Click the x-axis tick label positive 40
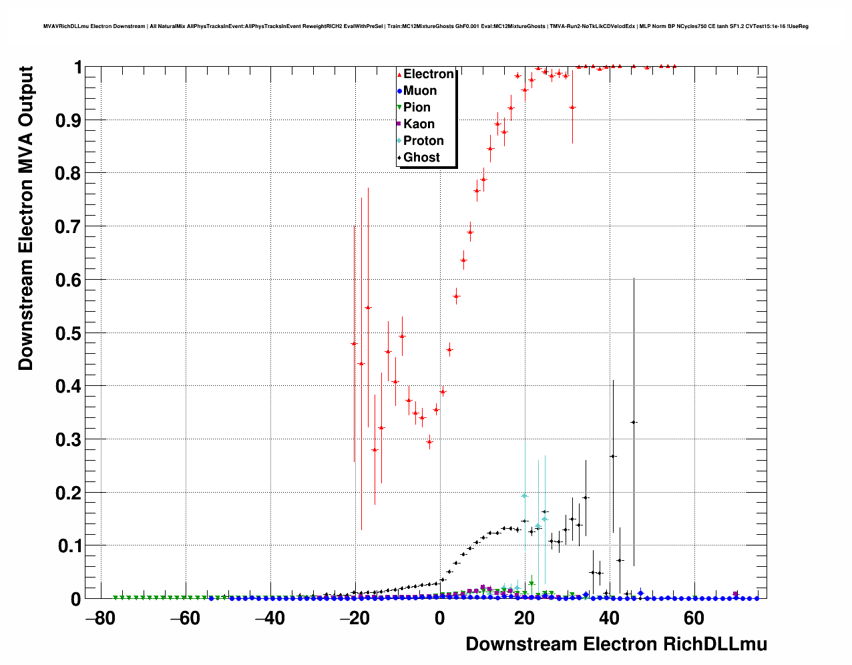Viewport: 852px width, 665px height. pyautogui.click(x=609, y=618)
